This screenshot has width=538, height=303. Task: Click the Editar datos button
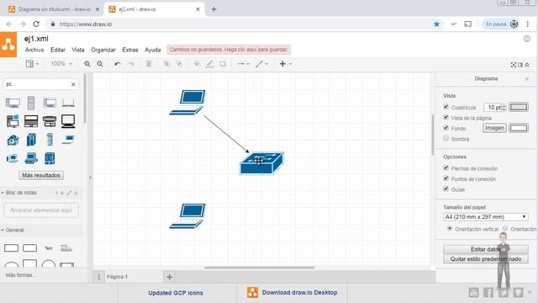point(486,249)
